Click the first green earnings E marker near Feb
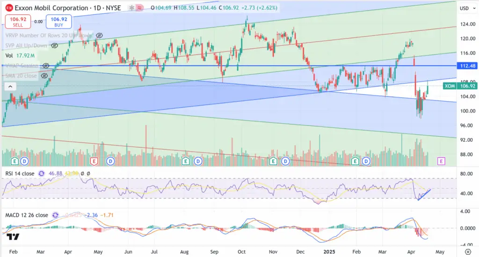 pos(15,161)
